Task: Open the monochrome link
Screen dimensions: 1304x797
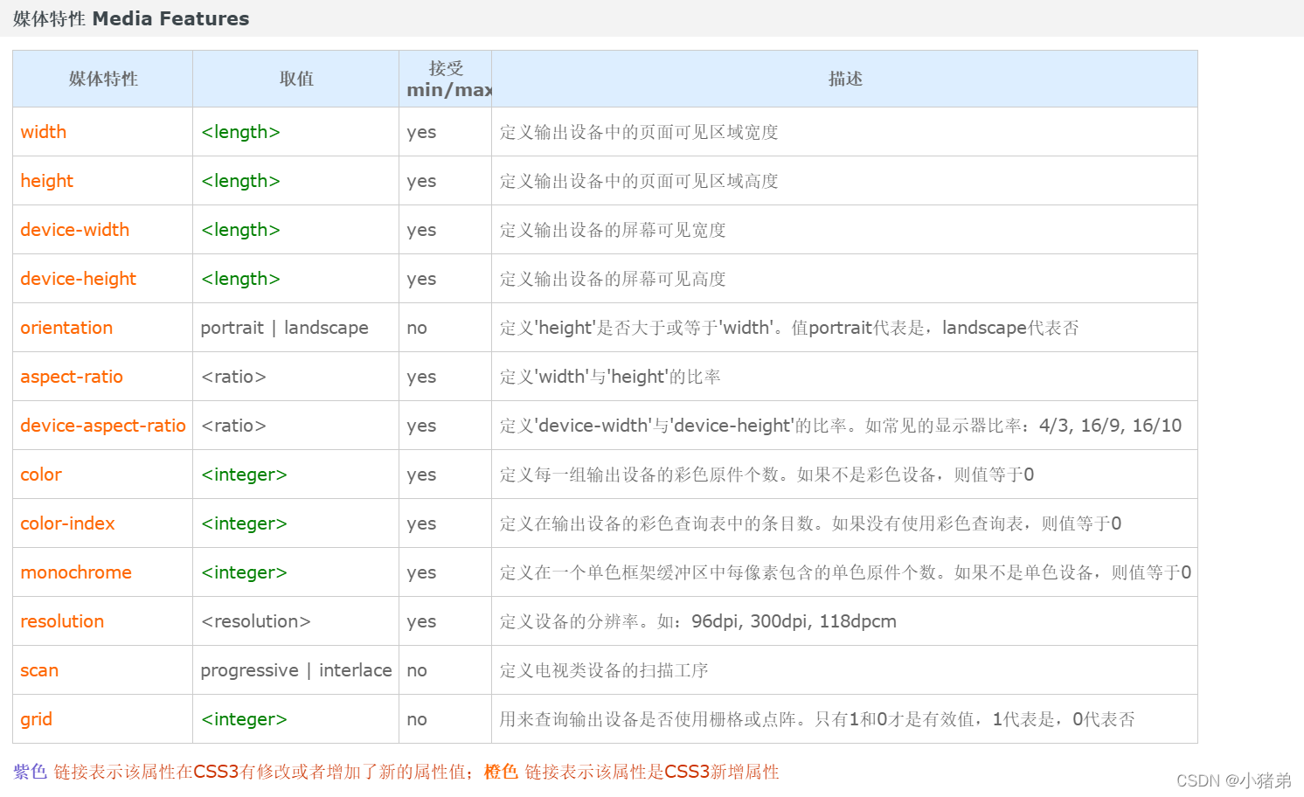Action: (x=76, y=572)
